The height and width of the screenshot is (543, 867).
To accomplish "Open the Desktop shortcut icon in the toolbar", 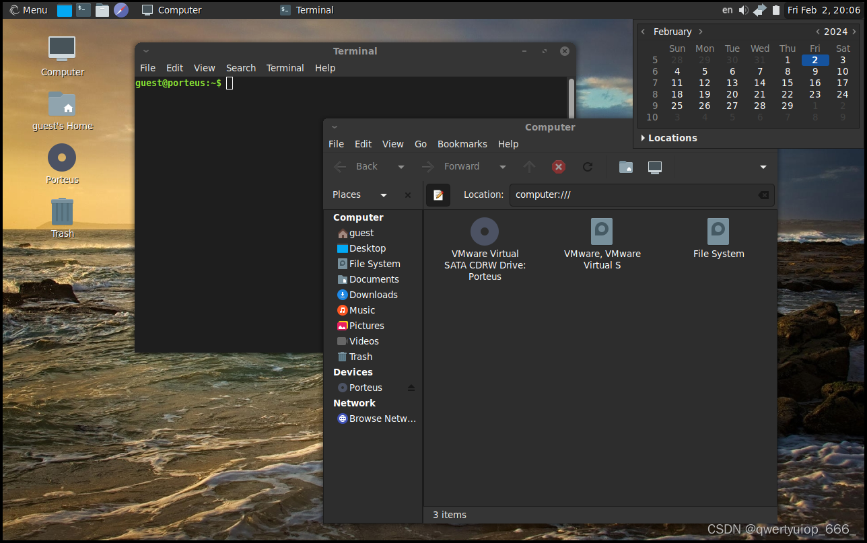I will (x=654, y=166).
